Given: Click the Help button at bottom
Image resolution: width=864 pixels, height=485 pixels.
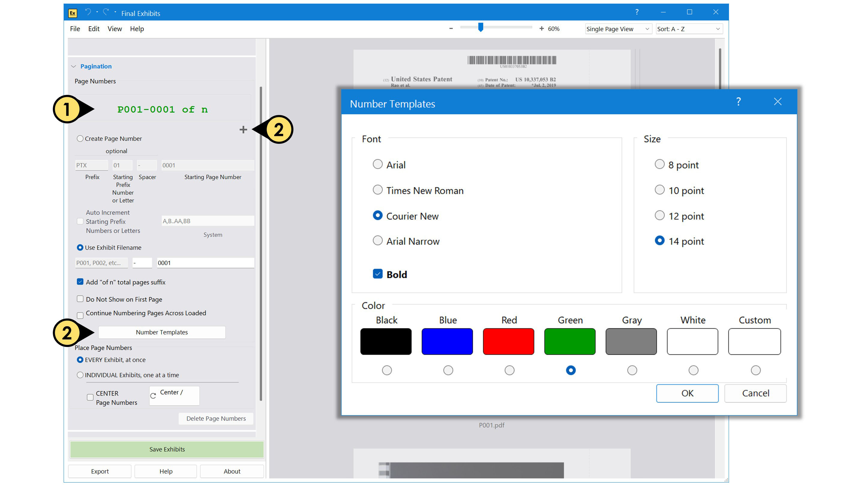Looking at the screenshot, I should (166, 471).
